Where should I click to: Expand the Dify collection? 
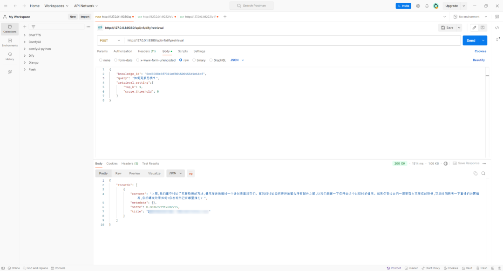point(25,56)
